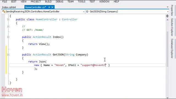Click the method icon beside GetJSON(String Company)
The height and width of the screenshot is (99, 176).
(x=87, y=12)
